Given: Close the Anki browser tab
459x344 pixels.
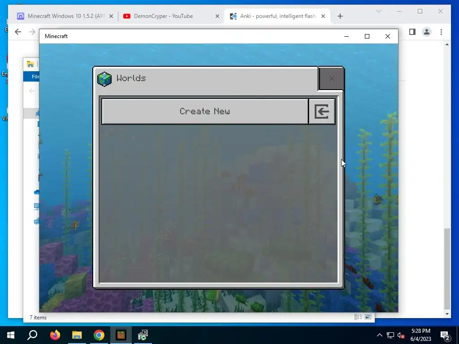Looking at the screenshot, I should pos(323,17).
